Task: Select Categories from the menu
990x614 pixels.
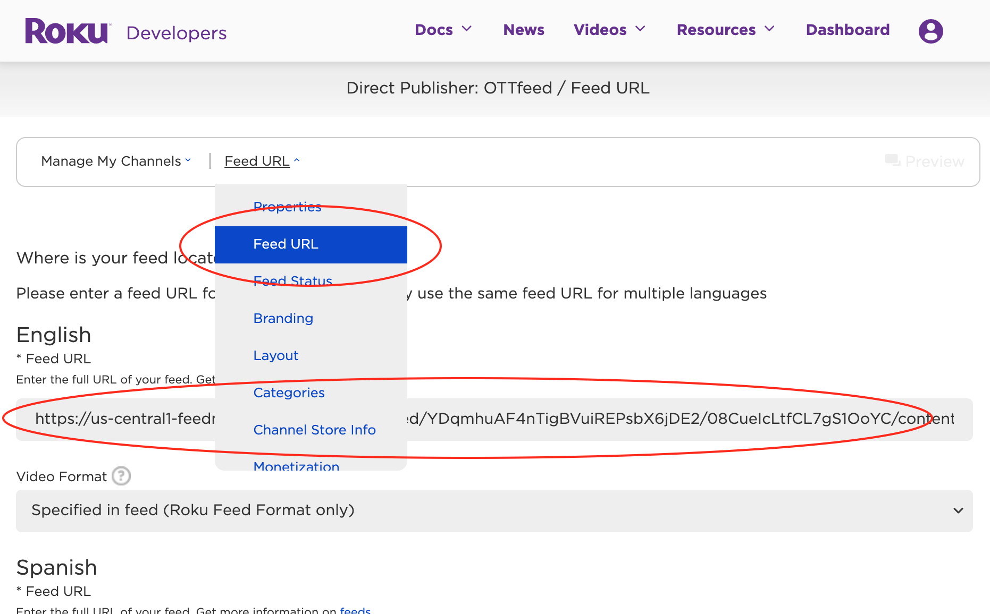Action: point(289,393)
